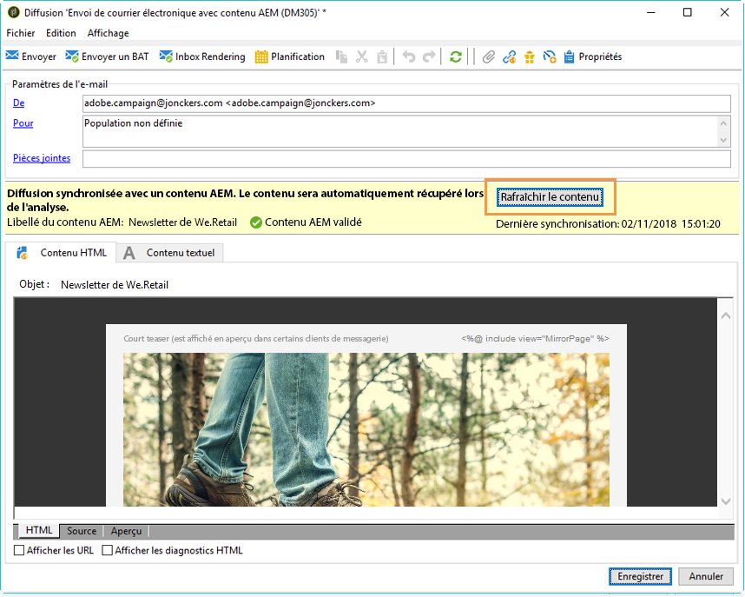Click the Contenu HTML tab icon

coord(23,253)
